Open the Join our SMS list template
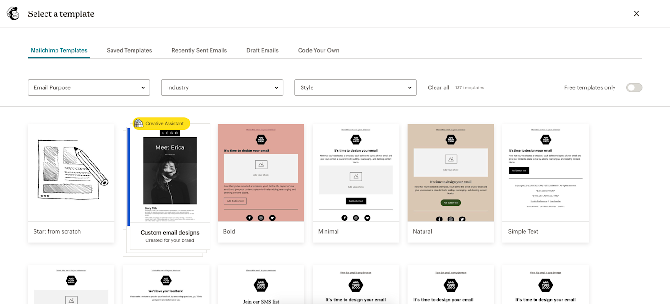670x304 pixels. (261, 284)
